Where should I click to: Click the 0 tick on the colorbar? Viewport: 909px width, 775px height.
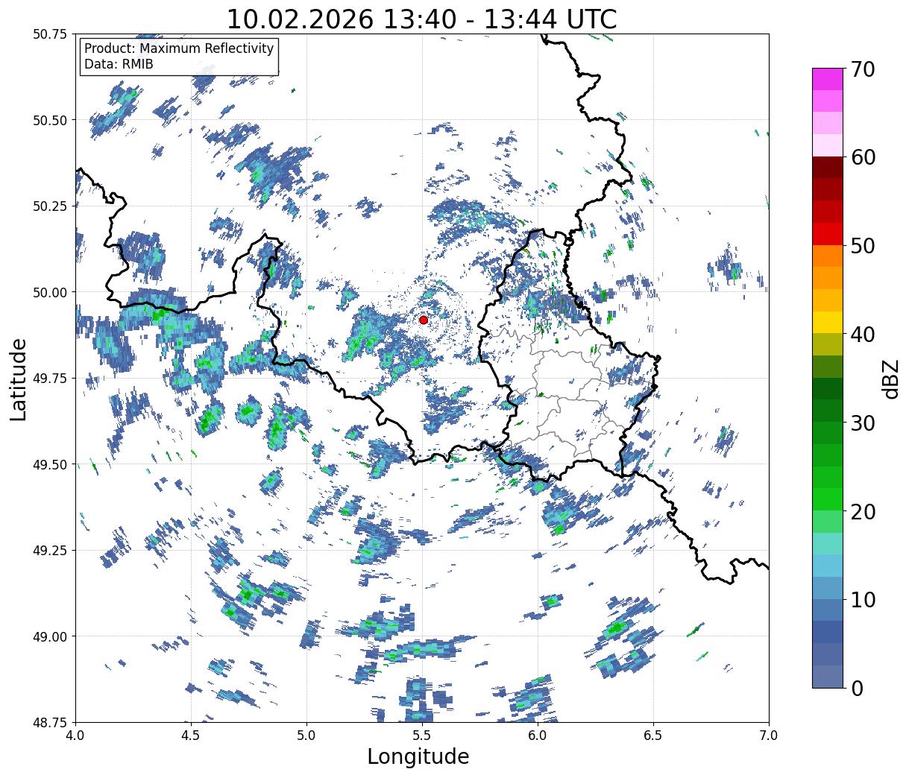pyautogui.click(x=857, y=688)
